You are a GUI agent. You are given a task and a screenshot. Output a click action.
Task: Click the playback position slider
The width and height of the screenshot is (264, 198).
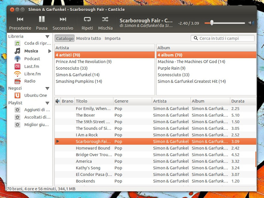click(x=225, y=23)
